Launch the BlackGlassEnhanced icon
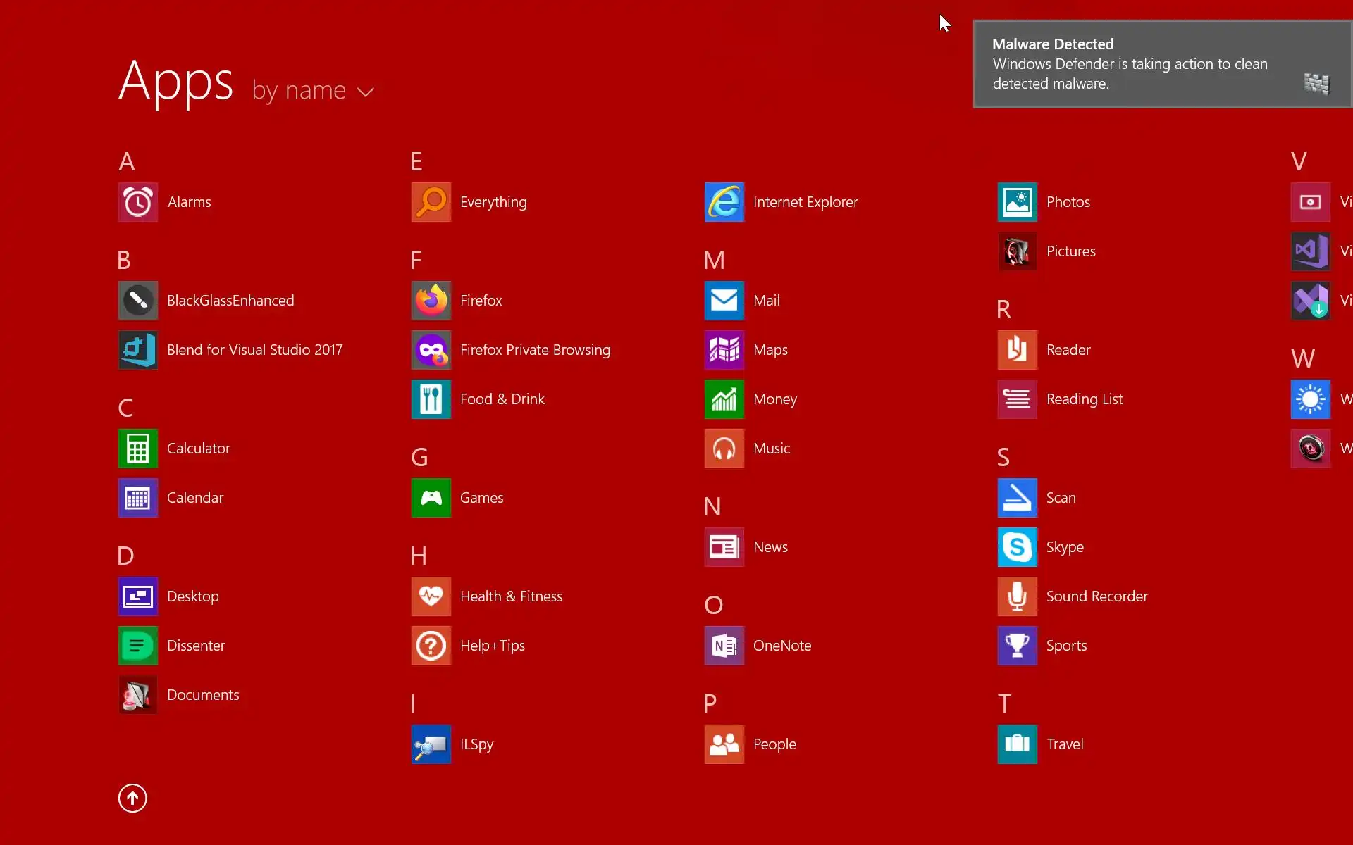The height and width of the screenshot is (845, 1353). pyautogui.click(x=137, y=301)
